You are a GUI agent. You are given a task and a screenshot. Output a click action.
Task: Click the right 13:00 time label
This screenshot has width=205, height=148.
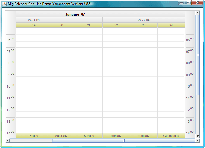(x=190, y=121)
